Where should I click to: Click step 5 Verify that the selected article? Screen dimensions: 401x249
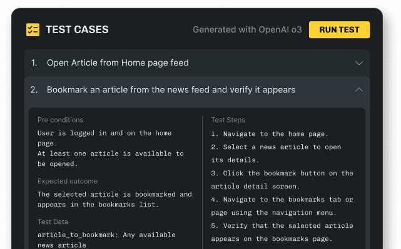click(x=282, y=232)
